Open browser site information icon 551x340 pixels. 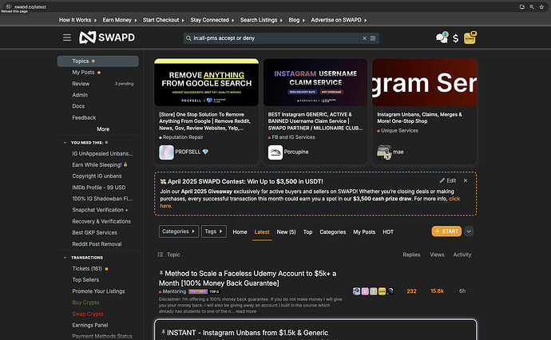coord(9,6)
